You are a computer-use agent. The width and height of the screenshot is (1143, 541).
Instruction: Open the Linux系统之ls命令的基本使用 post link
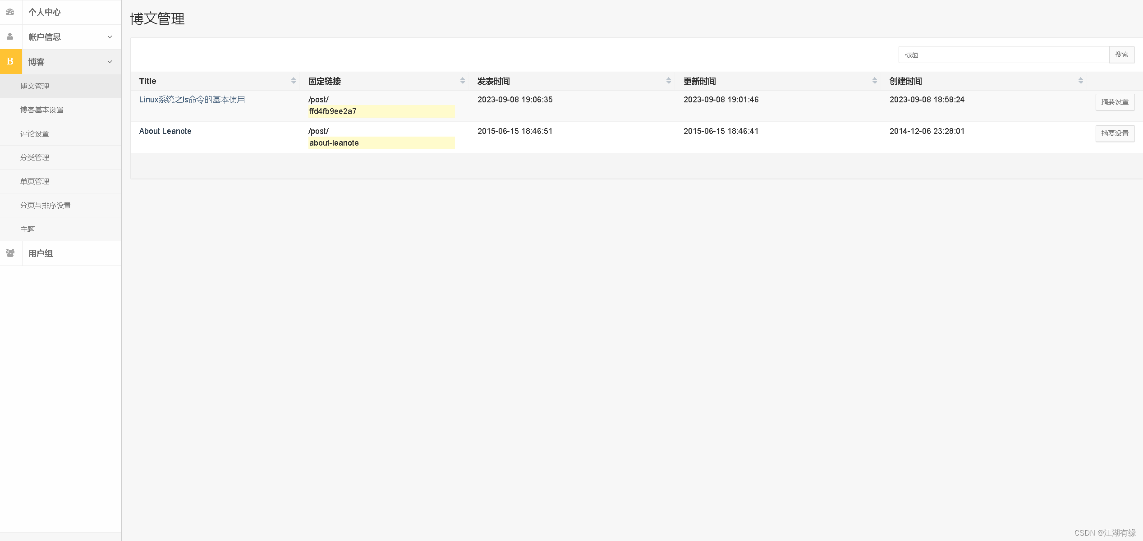coord(192,100)
